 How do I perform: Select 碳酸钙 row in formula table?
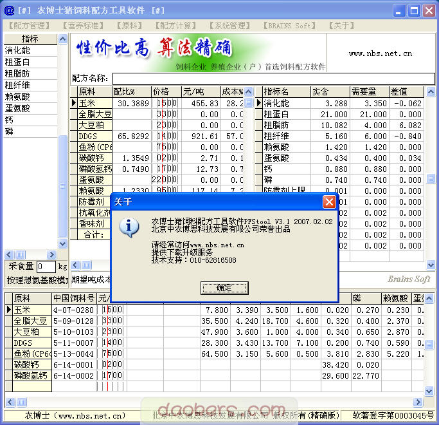tap(157, 158)
